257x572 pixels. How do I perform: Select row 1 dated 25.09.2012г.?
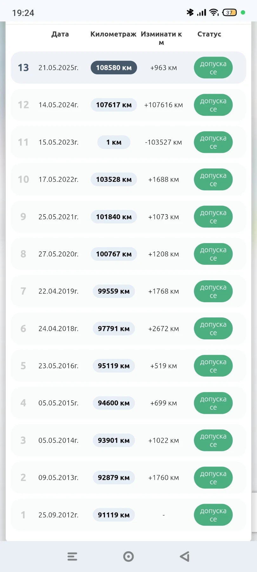[x=58, y=515]
